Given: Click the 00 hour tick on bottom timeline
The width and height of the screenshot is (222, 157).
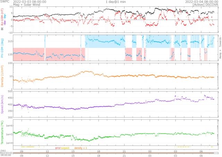Looking at the screenshot, I should tap(150, 151).
